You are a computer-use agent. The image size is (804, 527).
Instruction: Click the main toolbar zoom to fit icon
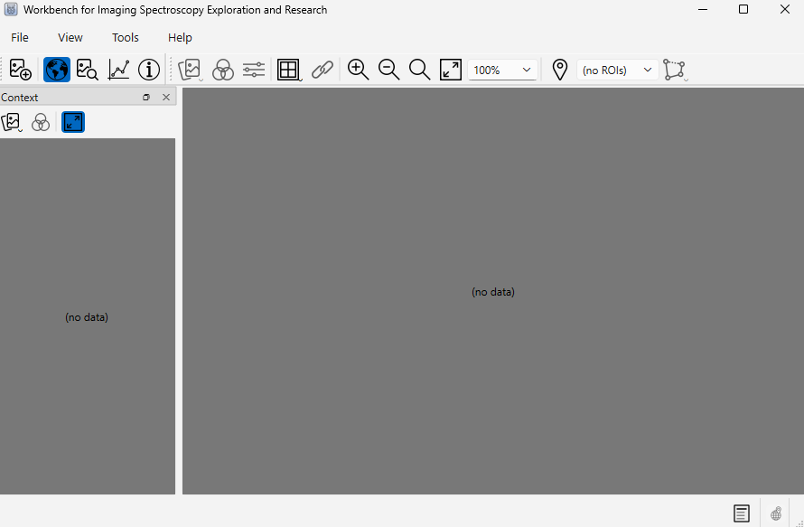tap(451, 70)
